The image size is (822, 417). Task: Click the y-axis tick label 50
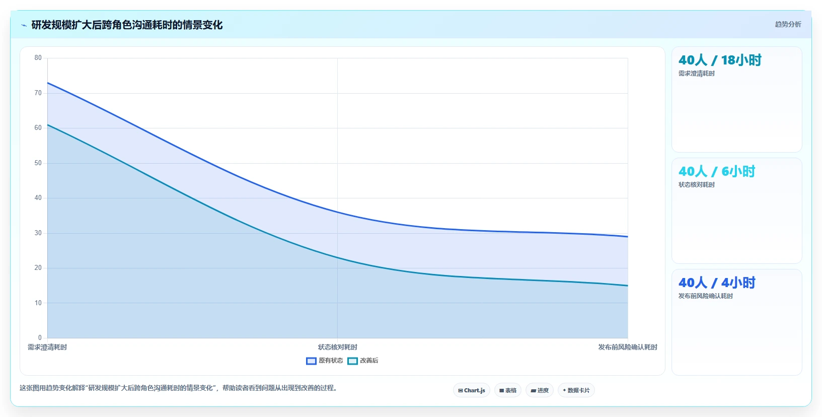pyautogui.click(x=38, y=163)
